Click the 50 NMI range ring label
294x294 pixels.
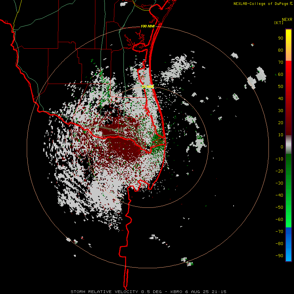tap(148, 87)
